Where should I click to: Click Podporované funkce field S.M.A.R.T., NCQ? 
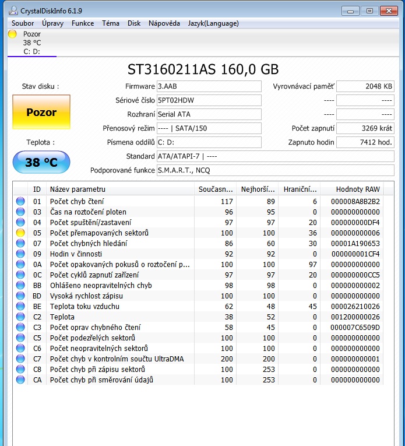point(276,170)
